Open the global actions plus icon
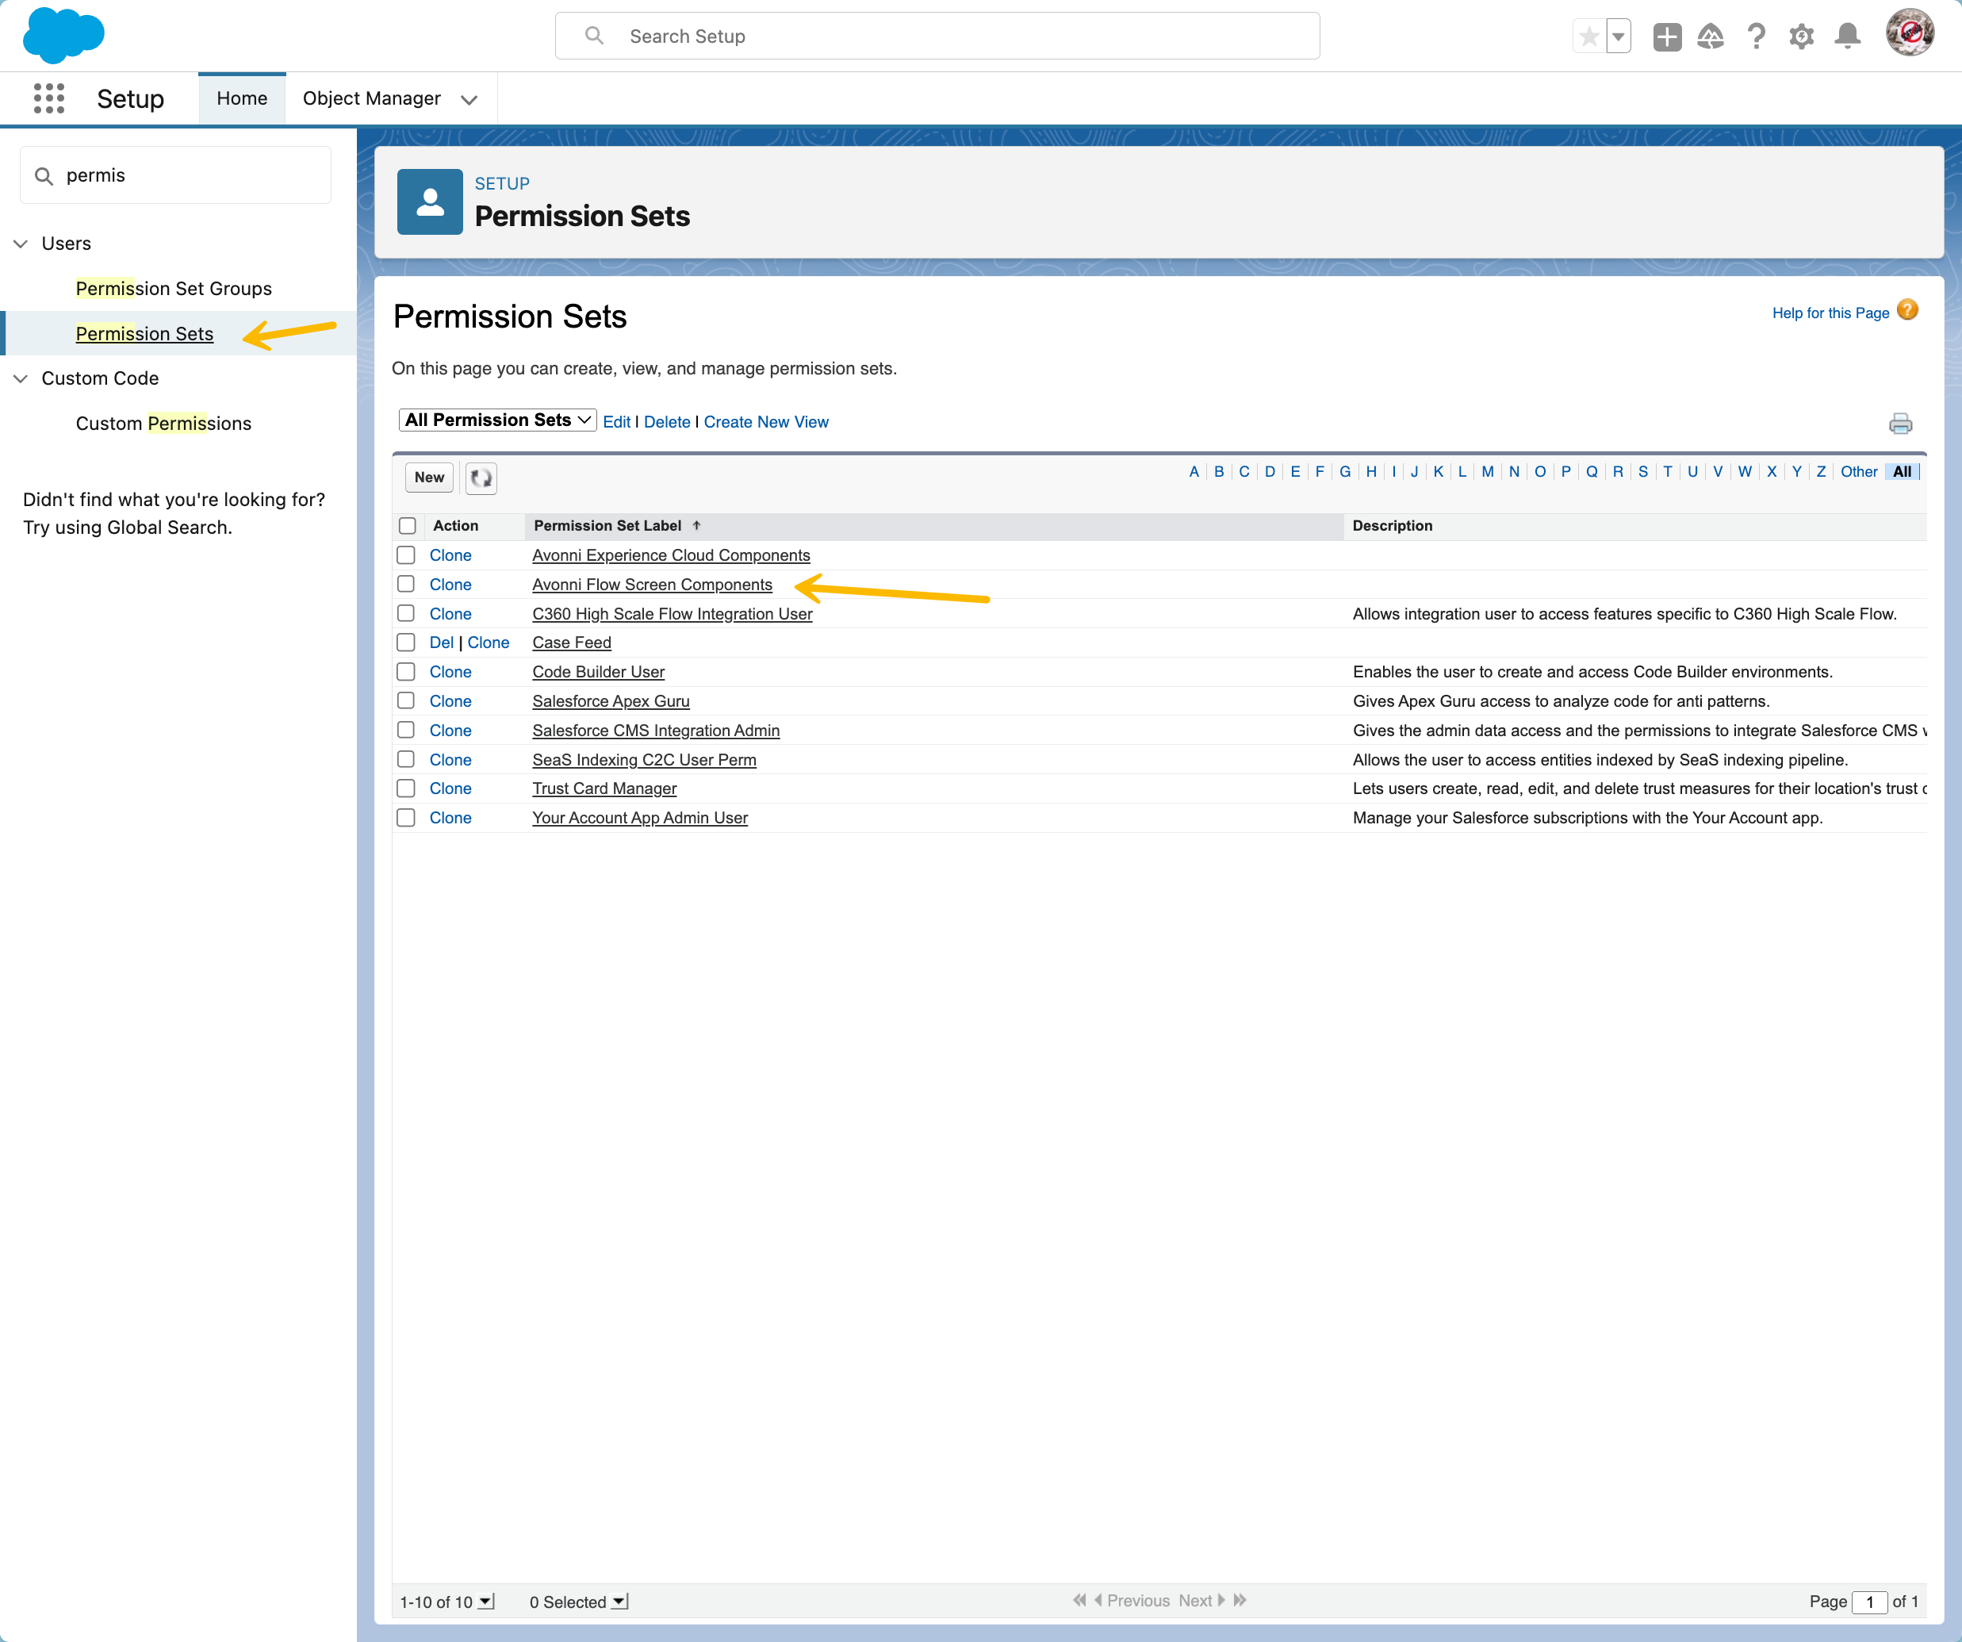Image resolution: width=1962 pixels, height=1642 pixels. (x=1666, y=36)
